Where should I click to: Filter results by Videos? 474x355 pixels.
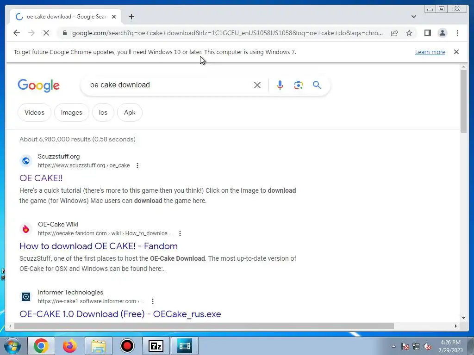click(34, 112)
